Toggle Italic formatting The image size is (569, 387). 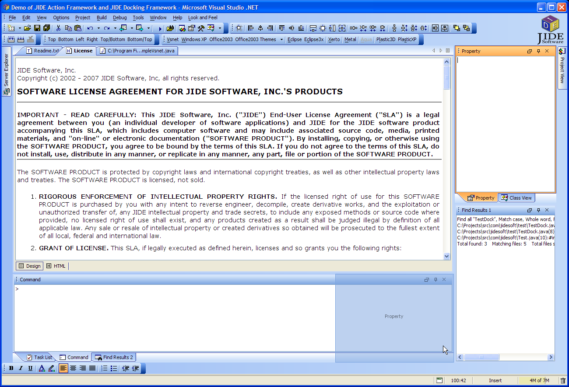(21, 368)
